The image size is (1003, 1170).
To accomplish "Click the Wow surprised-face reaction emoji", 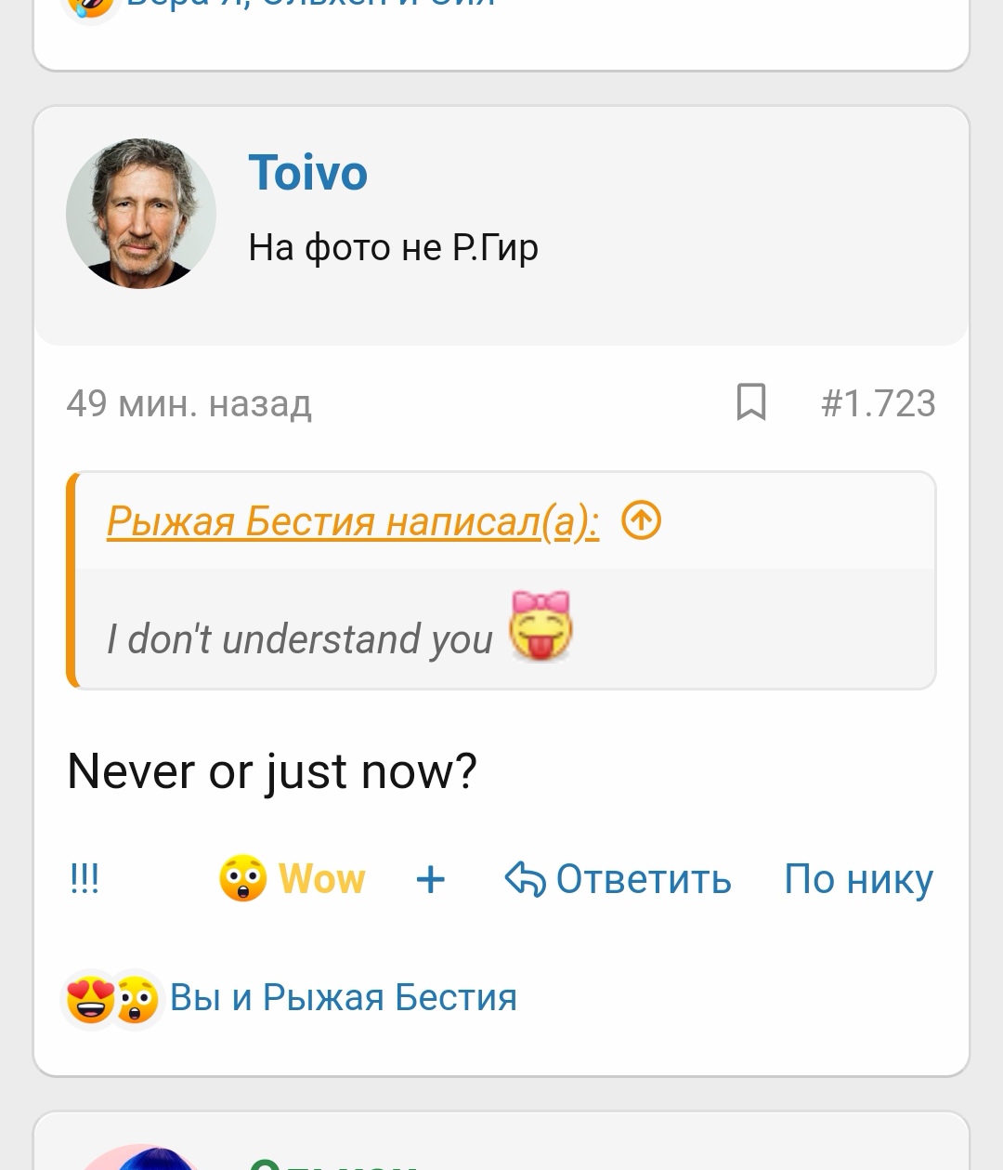I will [x=243, y=878].
